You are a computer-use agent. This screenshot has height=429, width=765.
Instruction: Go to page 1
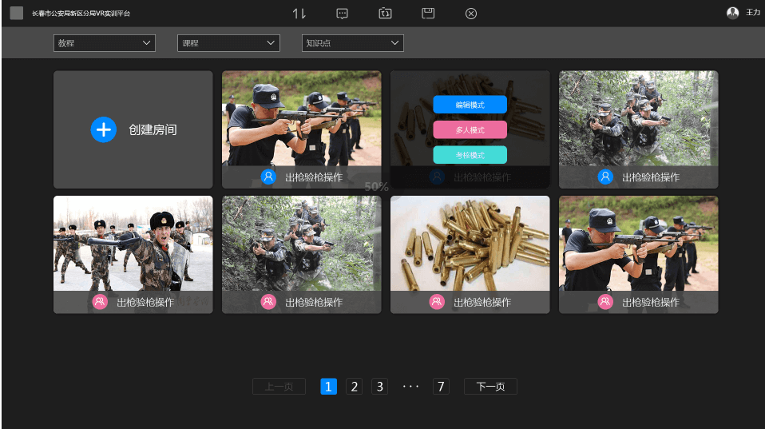coord(328,387)
